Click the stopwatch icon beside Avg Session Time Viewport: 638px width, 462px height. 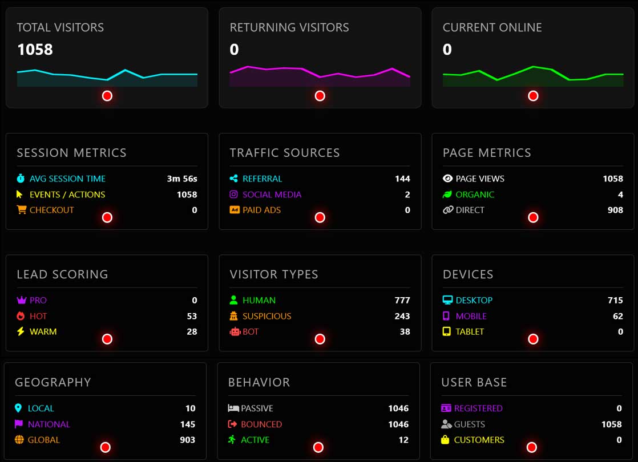[21, 179]
